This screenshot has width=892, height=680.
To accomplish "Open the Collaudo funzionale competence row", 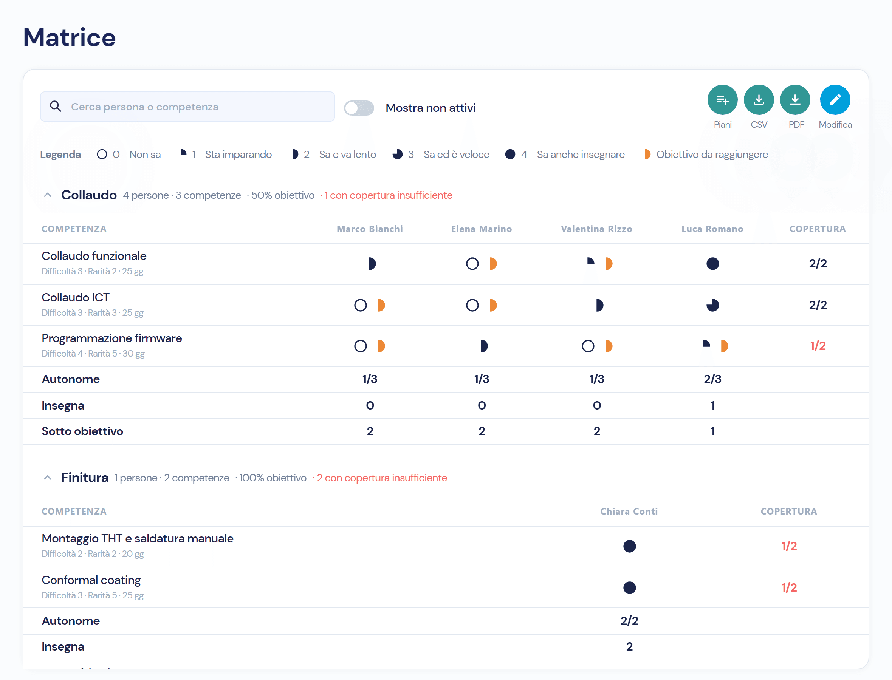I will pos(446,264).
